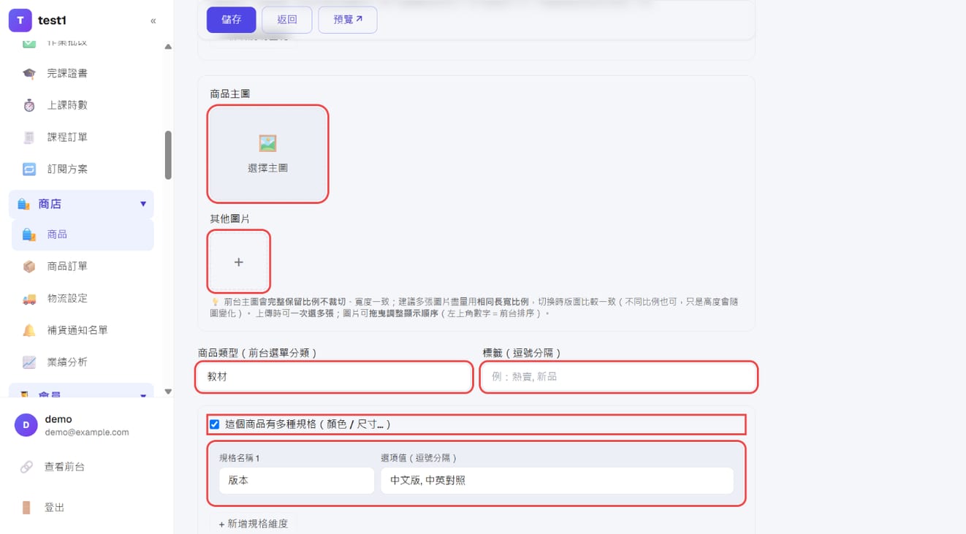The width and height of the screenshot is (966, 534).
Task: Click the box icon beside 商品訂單
Action: (x=29, y=267)
